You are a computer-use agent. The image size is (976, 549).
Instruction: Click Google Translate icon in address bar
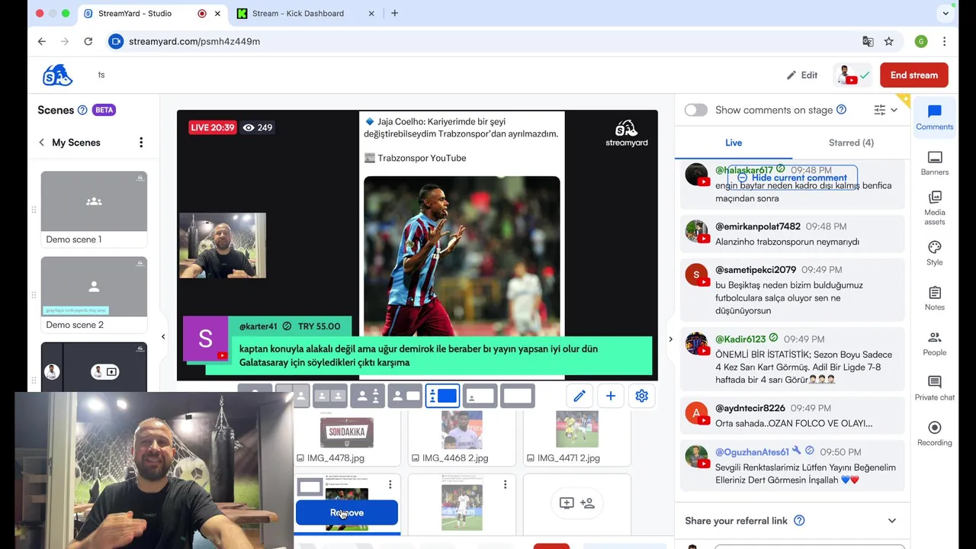(868, 41)
